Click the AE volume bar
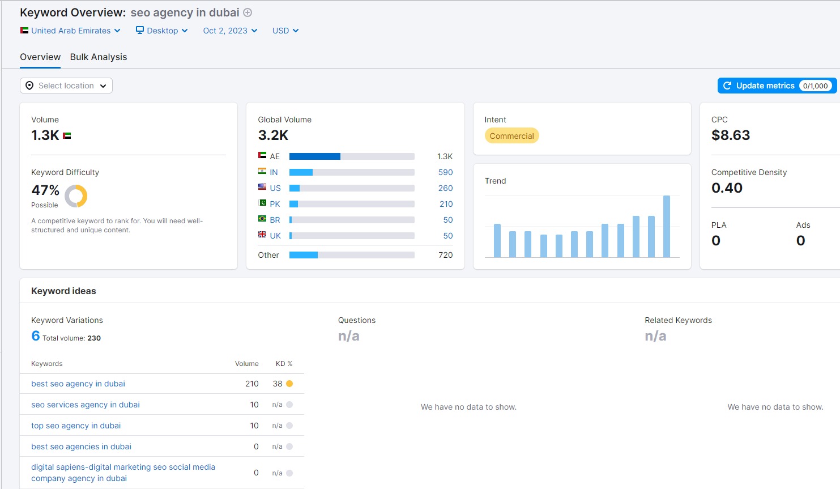Image resolution: width=840 pixels, height=489 pixels. point(352,156)
